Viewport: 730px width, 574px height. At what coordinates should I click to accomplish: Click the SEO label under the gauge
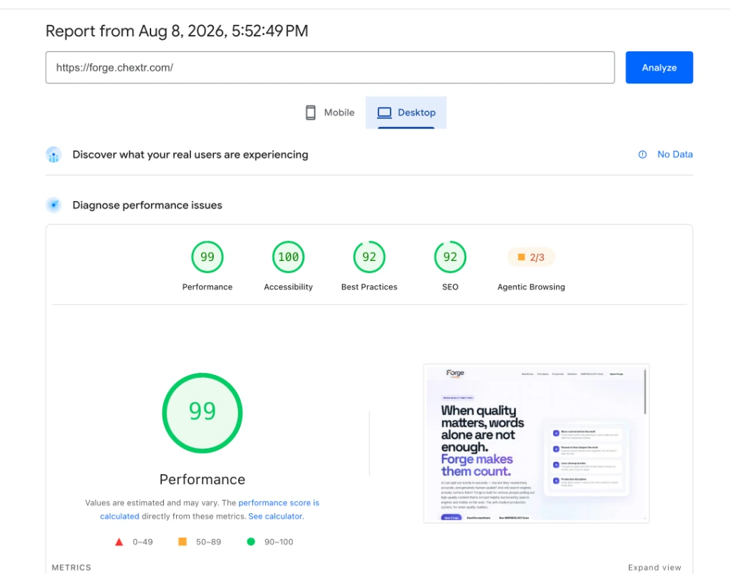tap(451, 287)
